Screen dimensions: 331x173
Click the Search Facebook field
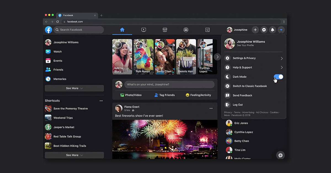79,30
